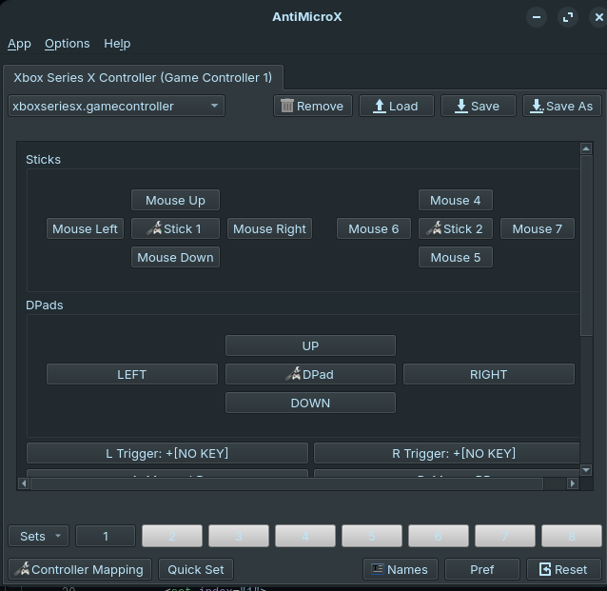
Task: Select Xbox Series X Controller tab
Action: [x=143, y=77]
